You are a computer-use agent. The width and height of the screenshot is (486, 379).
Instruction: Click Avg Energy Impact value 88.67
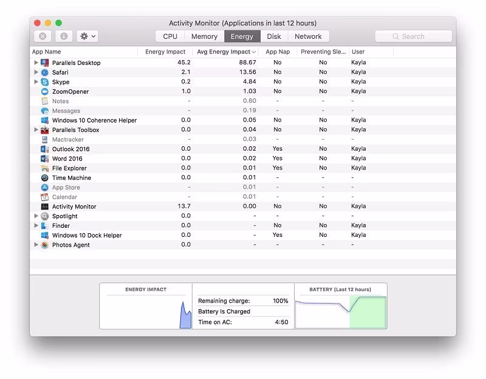point(247,63)
